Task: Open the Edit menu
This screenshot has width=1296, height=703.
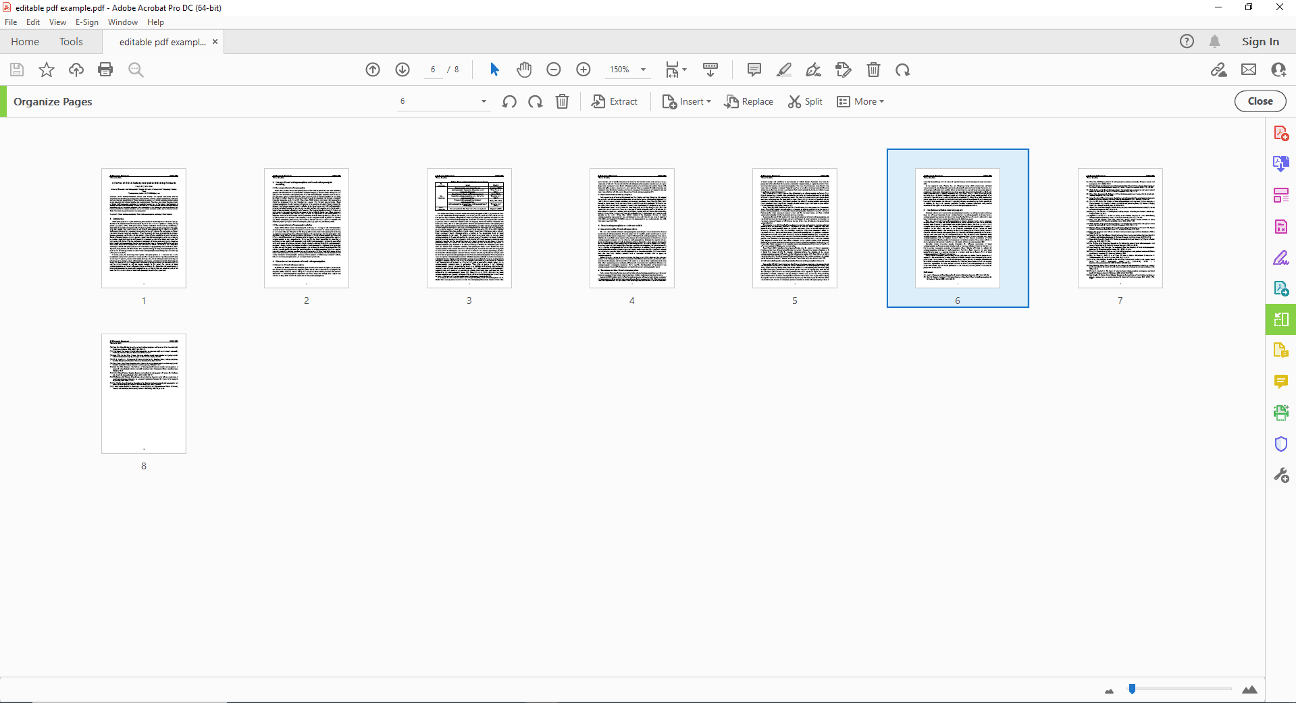Action: pos(33,22)
